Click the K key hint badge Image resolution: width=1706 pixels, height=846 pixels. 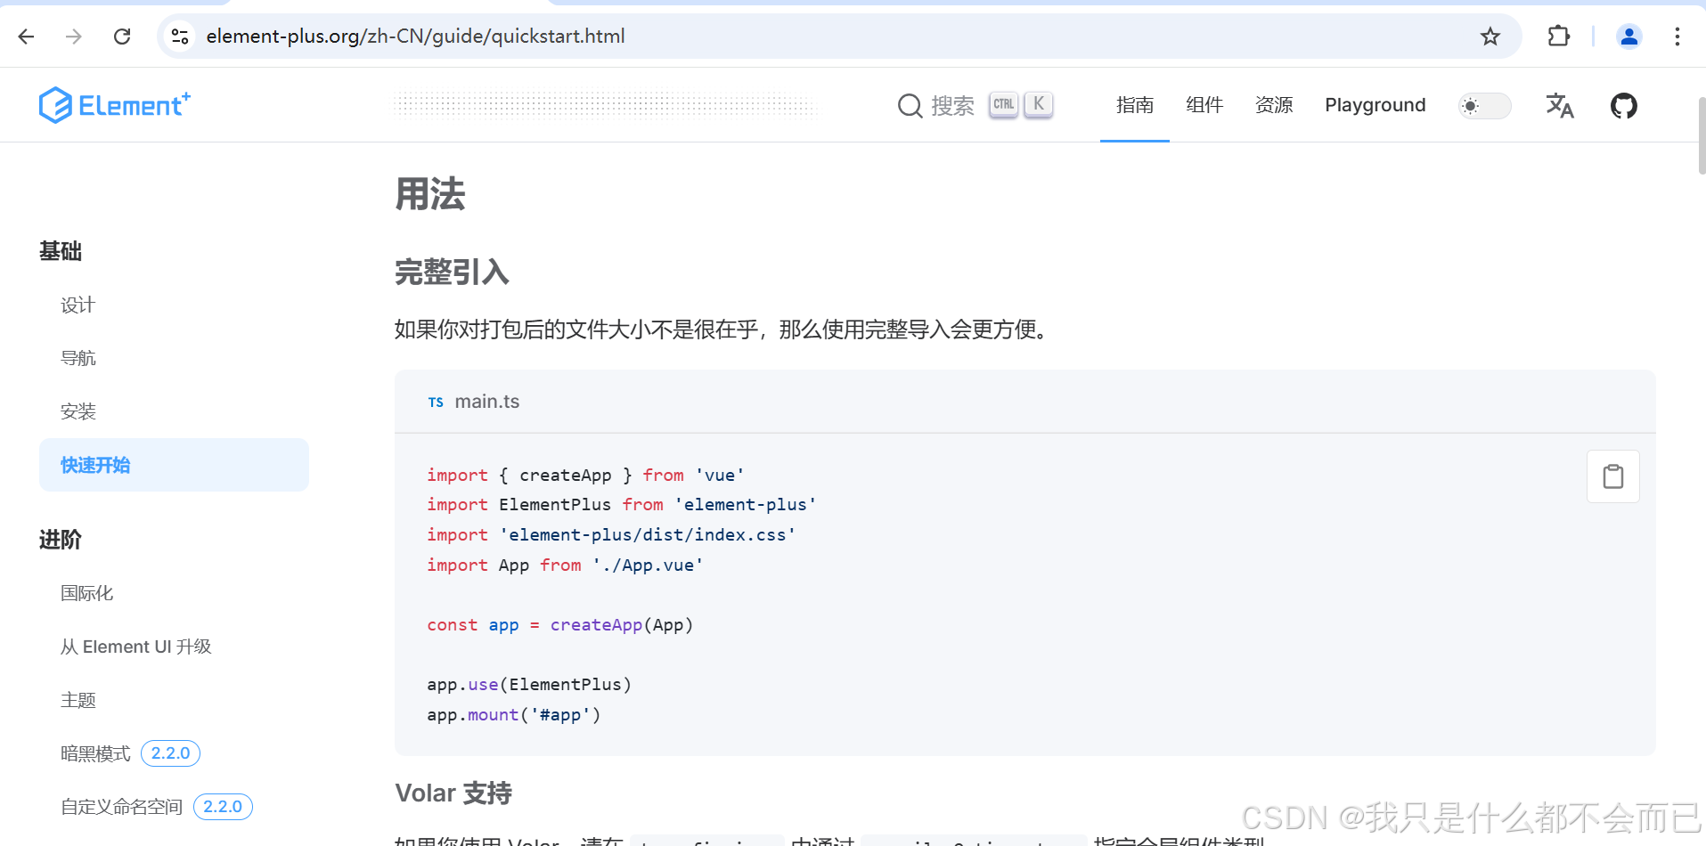1039,104
